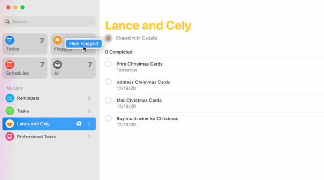Open the Today smart list icon
This screenshot has height=180, width=324.
[x=10, y=40]
